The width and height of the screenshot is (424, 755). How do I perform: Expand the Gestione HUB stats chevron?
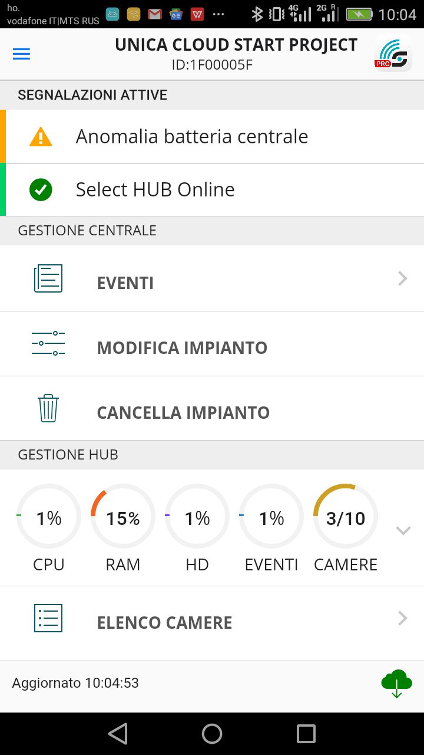(403, 530)
